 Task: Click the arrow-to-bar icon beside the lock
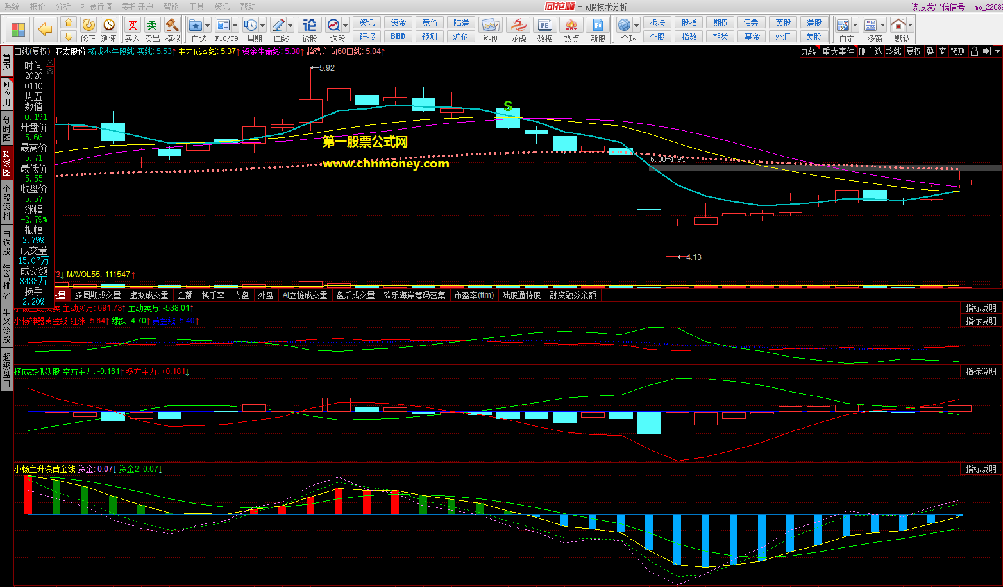[987, 51]
